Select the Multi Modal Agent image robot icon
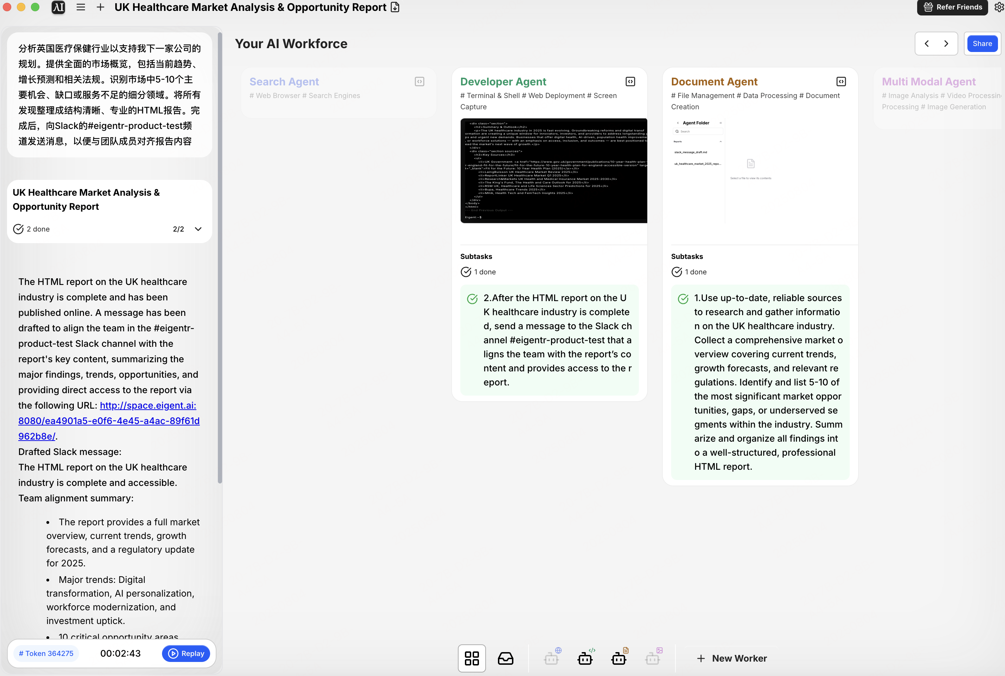1005x676 pixels. coord(652,658)
